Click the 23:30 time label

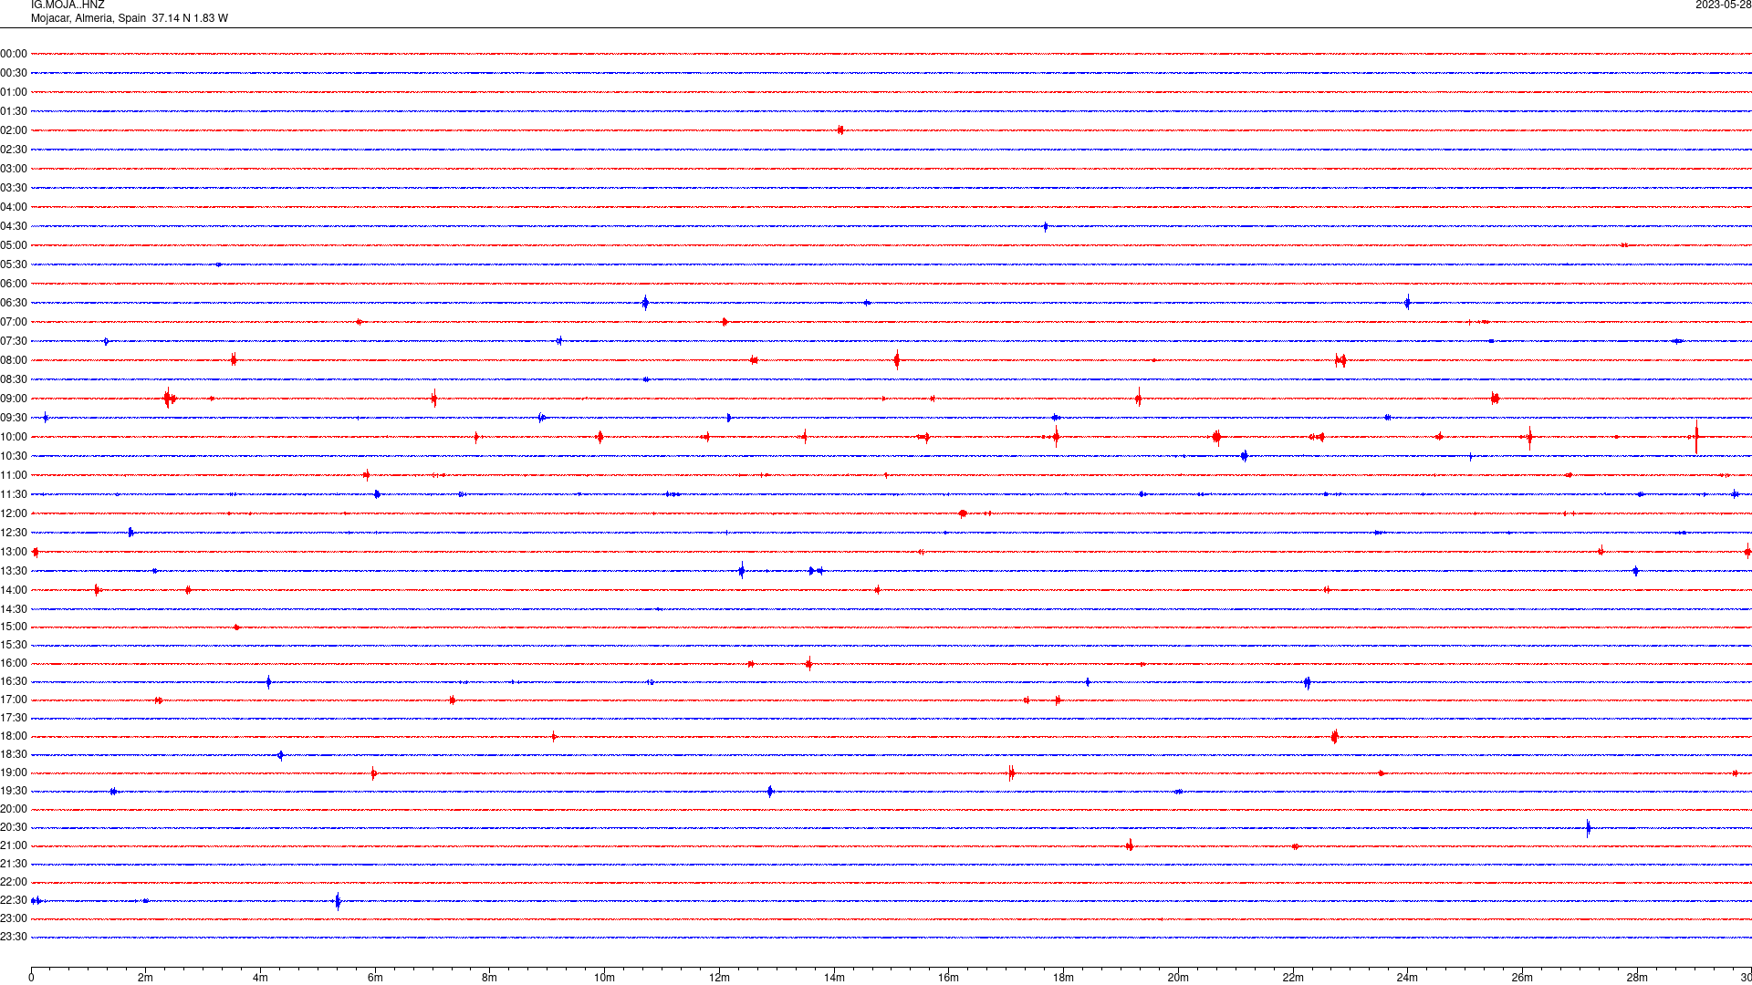pos(14,937)
